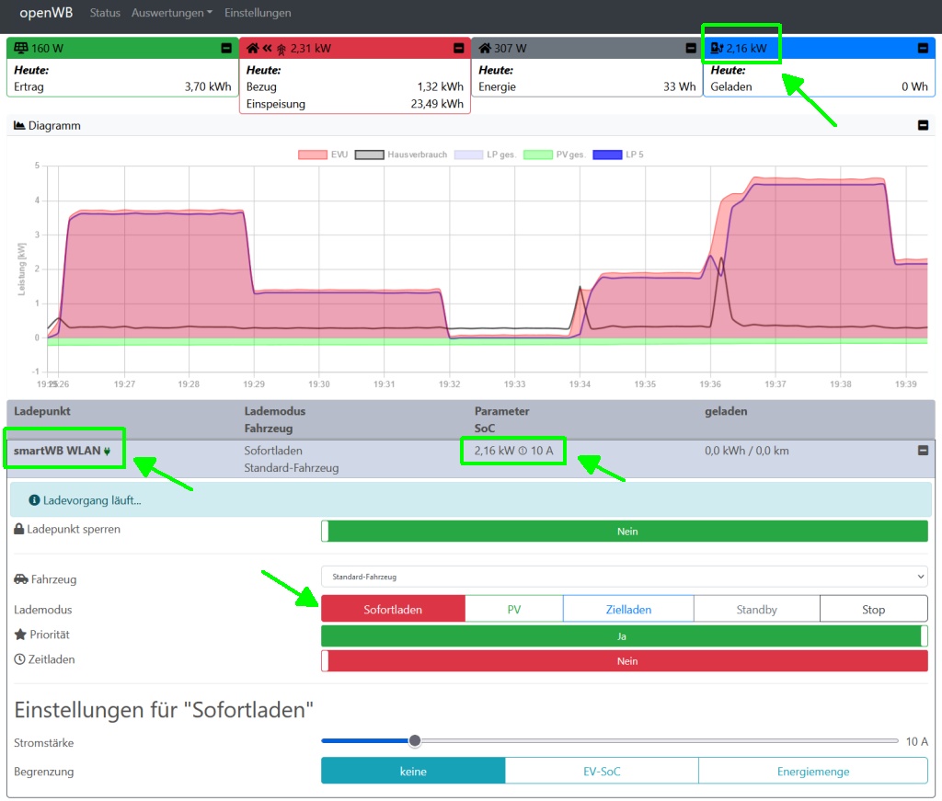Viewport: 942px width, 801px height.
Task: Toggle the EVU series in chart legend
Action: [x=323, y=154]
